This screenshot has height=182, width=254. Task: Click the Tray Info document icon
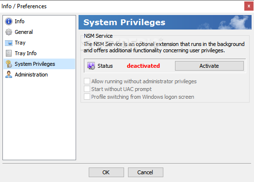click(9, 53)
